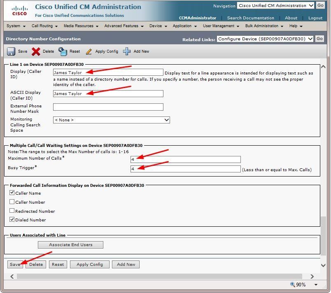Open the Call Routing menu
Viewport: 331px width, 293px height.
point(44,26)
